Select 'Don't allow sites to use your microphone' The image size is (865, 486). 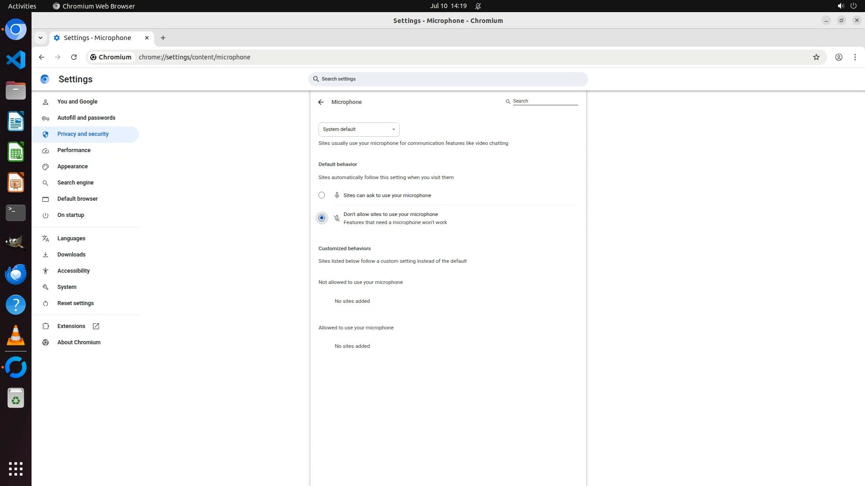322,218
